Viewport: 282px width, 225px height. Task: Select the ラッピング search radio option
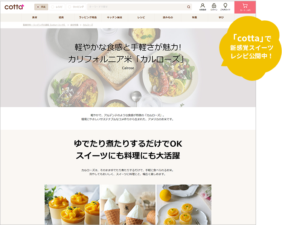[x=76, y=7]
